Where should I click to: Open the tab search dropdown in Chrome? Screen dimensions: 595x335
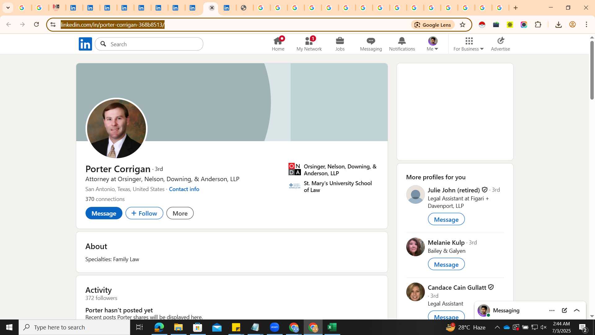8,8
